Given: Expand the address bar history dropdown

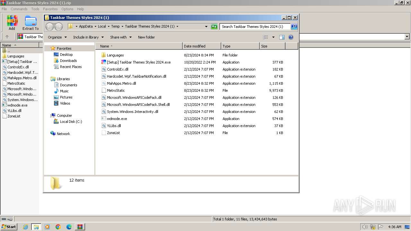Looking at the screenshot, I should point(206,27).
